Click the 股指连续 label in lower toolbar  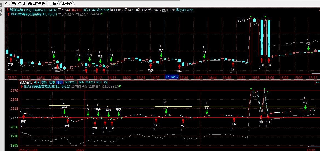coord(26,82)
